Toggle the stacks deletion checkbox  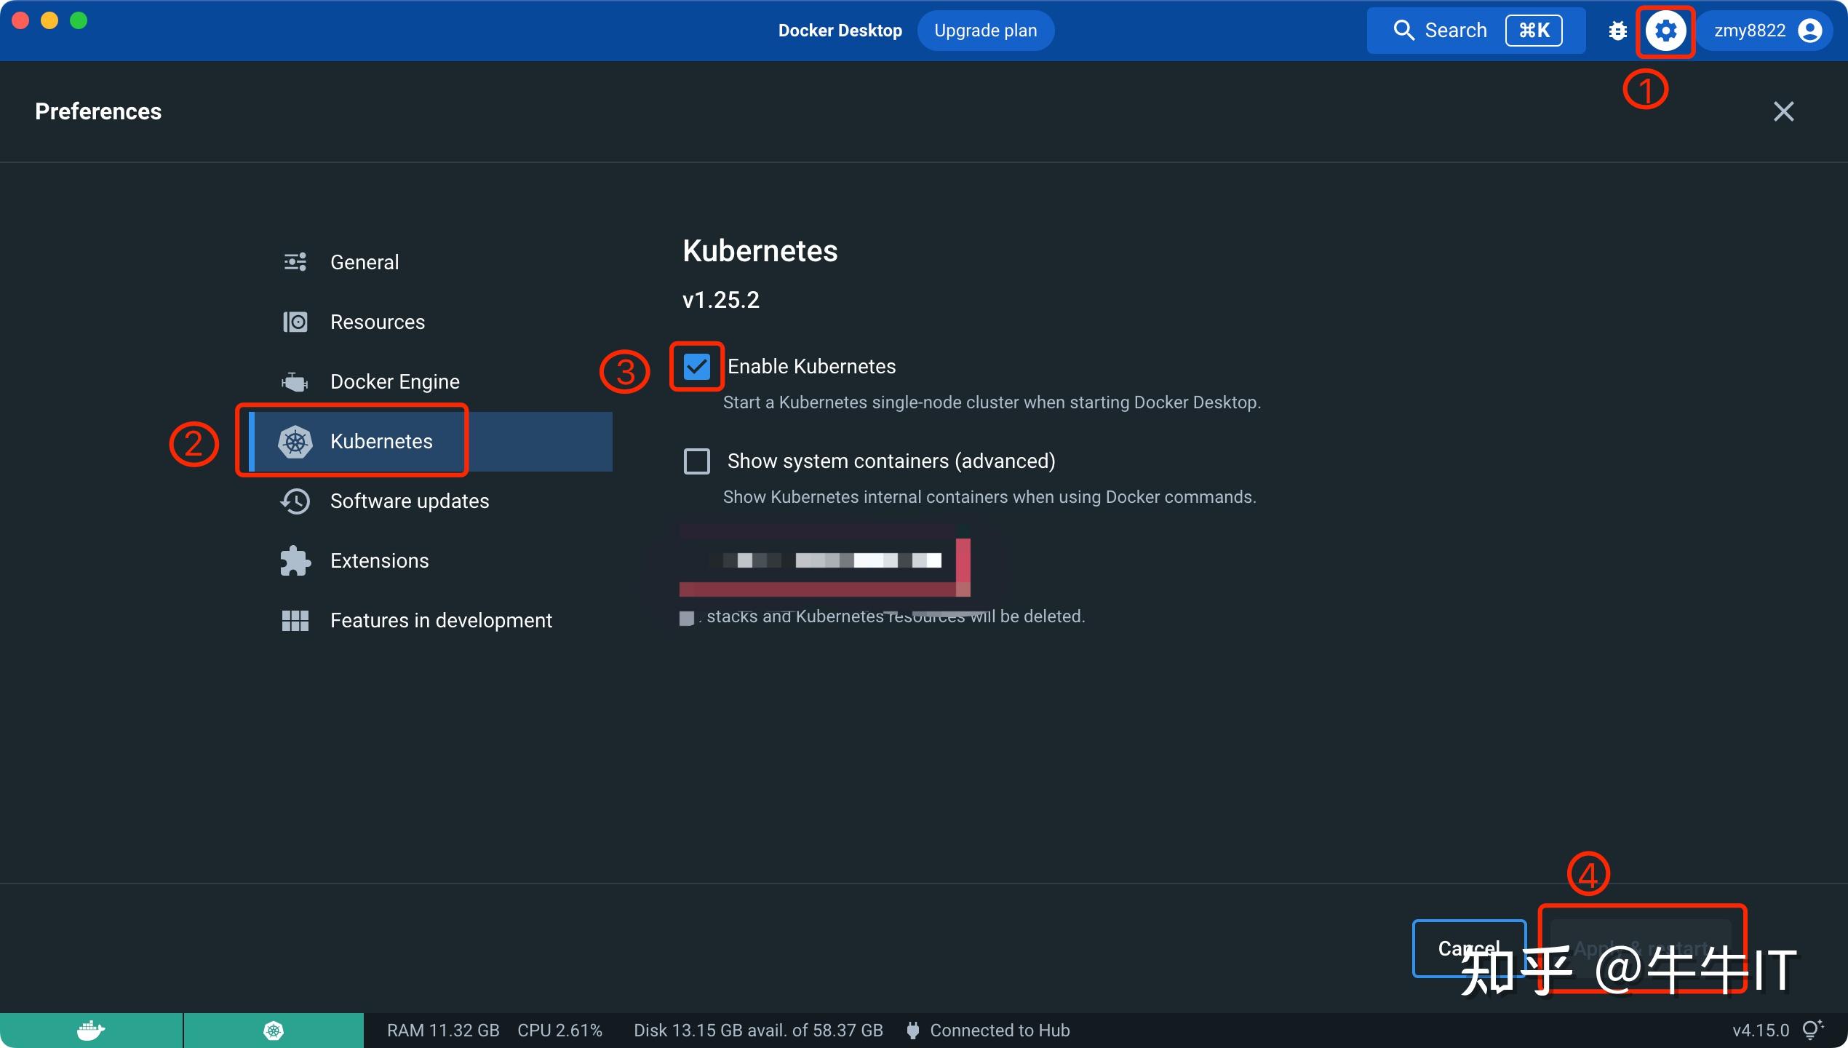coord(687,617)
